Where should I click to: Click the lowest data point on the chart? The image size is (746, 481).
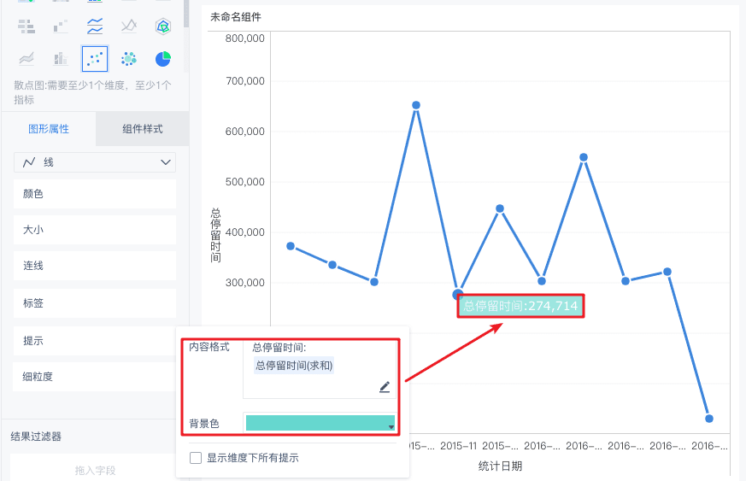pyautogui.click(x=709, y=419)
